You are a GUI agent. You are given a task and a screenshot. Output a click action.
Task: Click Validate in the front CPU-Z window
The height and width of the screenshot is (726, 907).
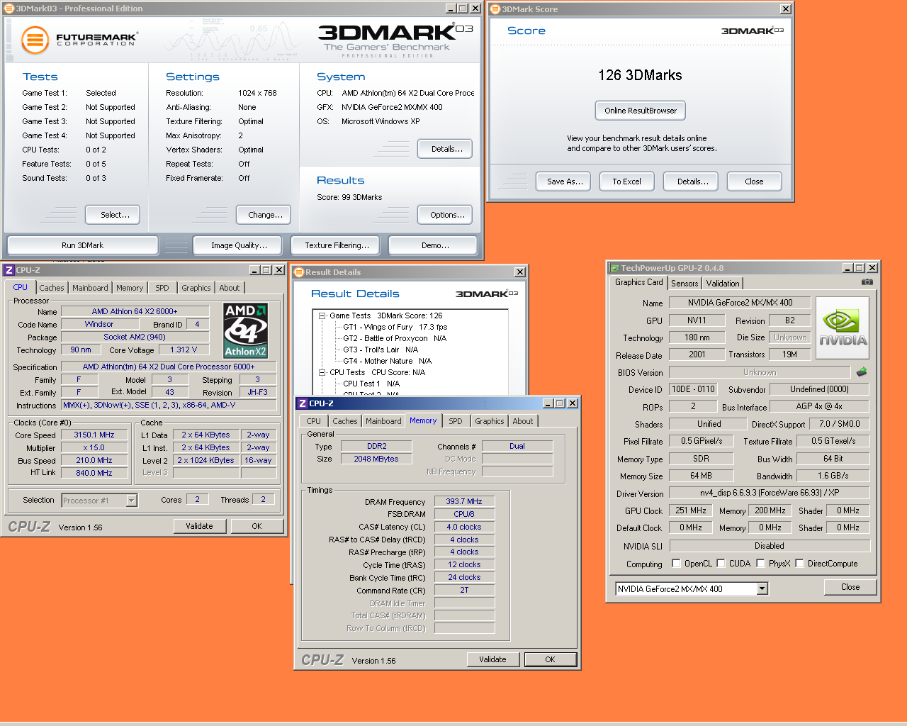click(x=492, y=659)
